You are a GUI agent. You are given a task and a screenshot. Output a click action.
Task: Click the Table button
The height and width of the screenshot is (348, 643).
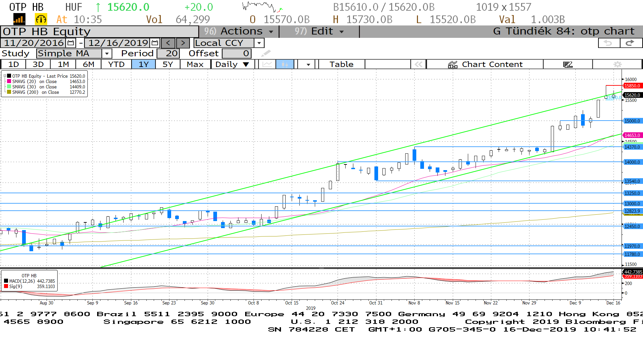(x=341, y=64)
